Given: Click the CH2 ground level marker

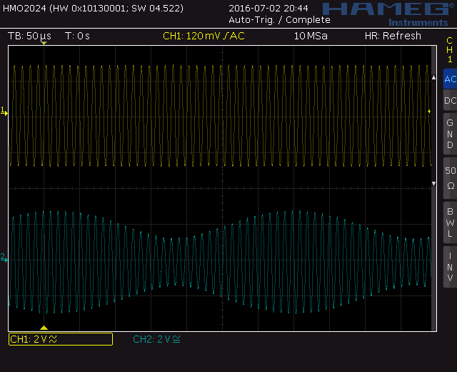Looking at the screenshot, I should point(4,258).
